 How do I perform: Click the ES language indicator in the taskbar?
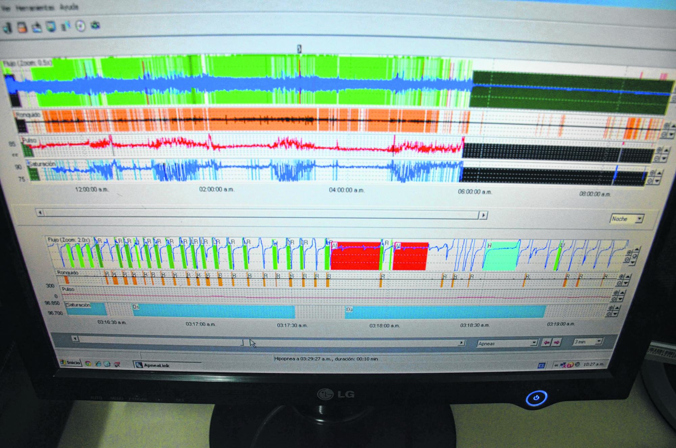tap(541, 366)
